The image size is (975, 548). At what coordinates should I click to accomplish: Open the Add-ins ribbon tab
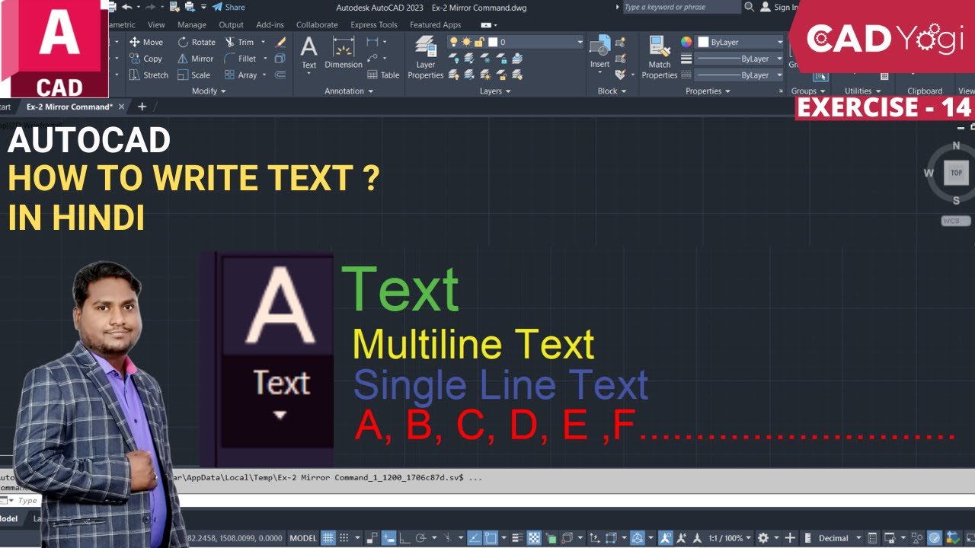coord(270,25)
